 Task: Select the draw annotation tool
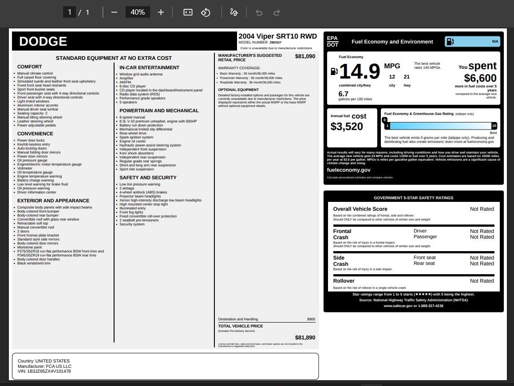[234, 12]
